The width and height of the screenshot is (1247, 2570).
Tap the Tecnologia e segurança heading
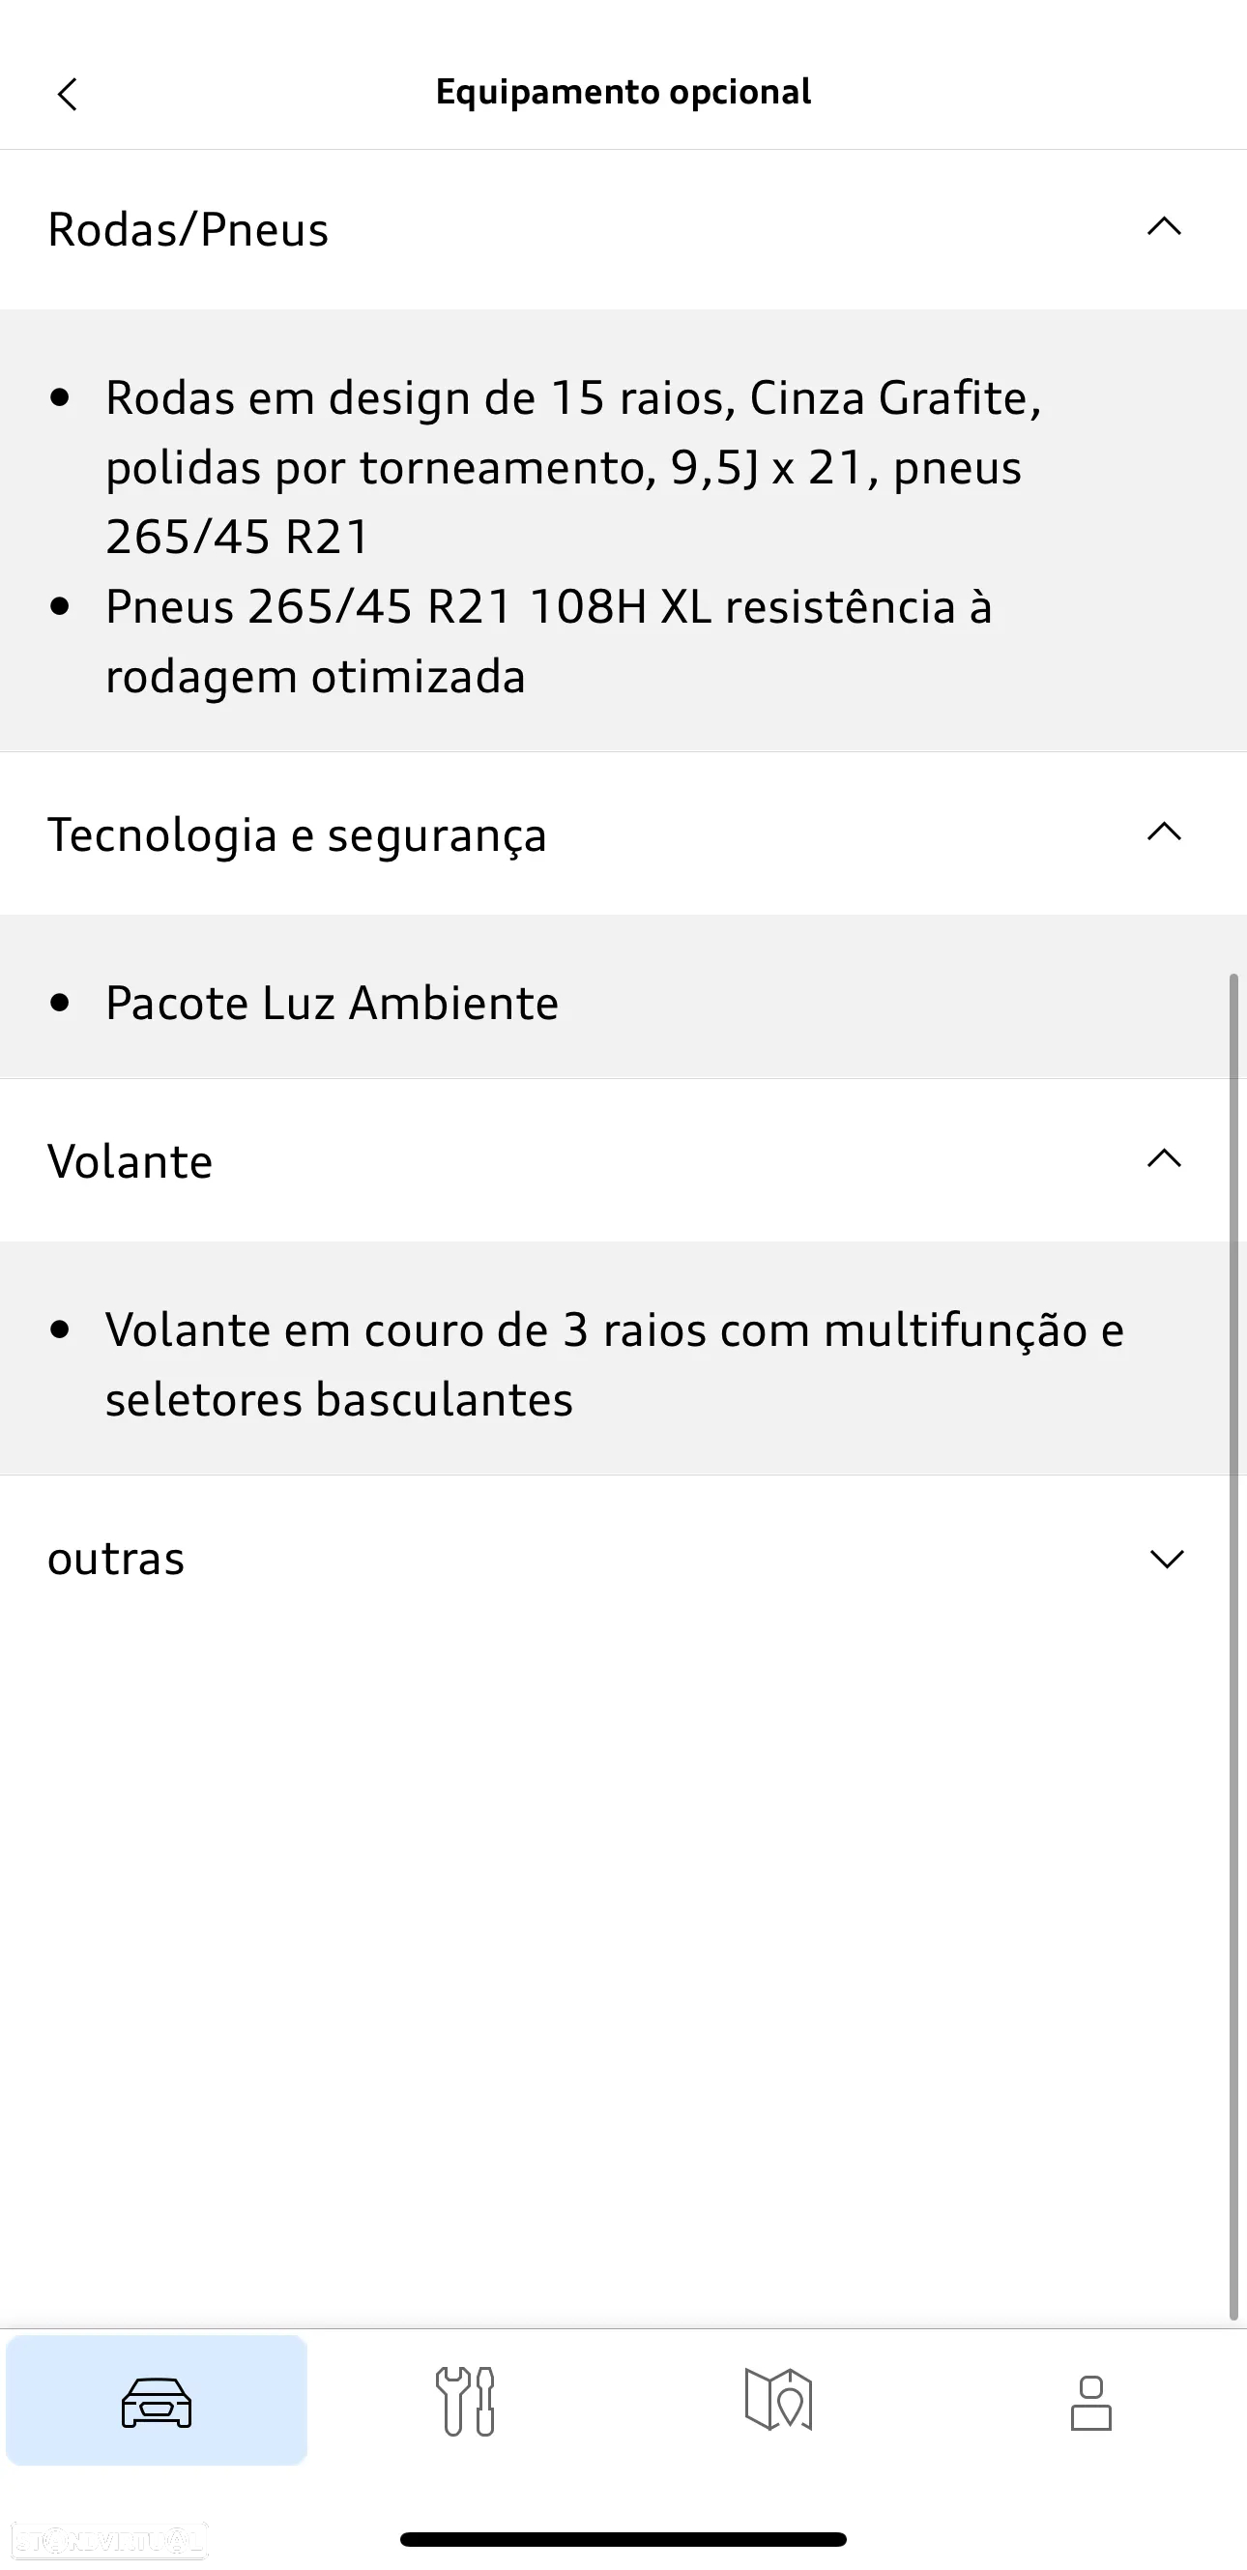(298, 835)
